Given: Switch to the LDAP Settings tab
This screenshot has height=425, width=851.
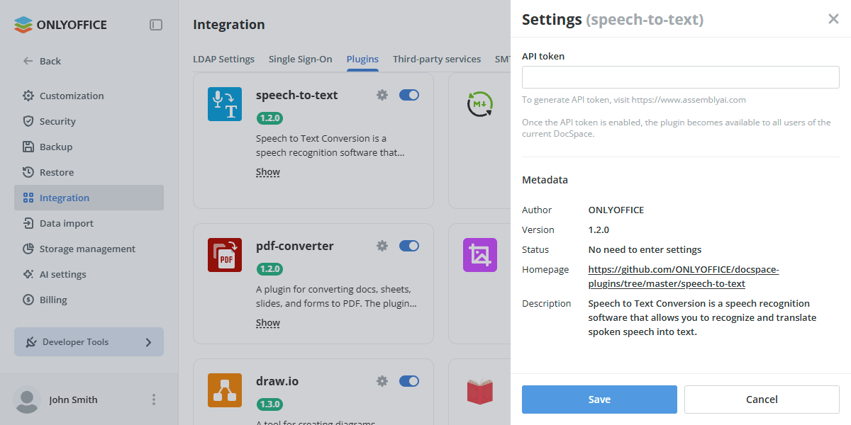Looking at the screenshot, I should point(223,59).
